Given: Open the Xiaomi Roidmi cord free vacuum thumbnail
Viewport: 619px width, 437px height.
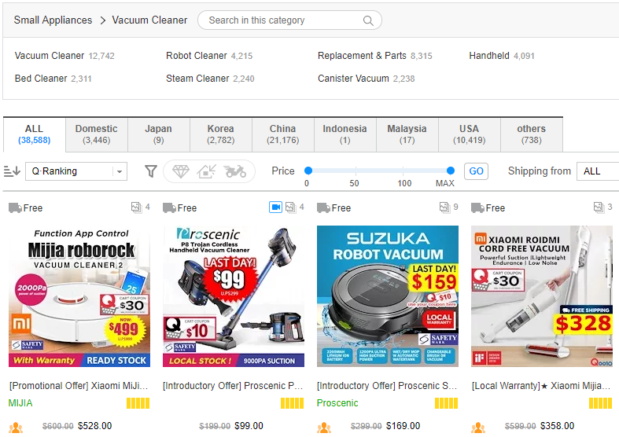Looking at the screenshot, I should [x=542, y=296].
